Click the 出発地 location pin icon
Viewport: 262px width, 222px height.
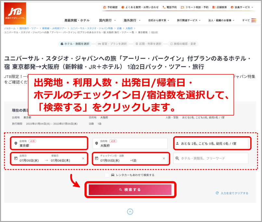[x=16, y=143]
